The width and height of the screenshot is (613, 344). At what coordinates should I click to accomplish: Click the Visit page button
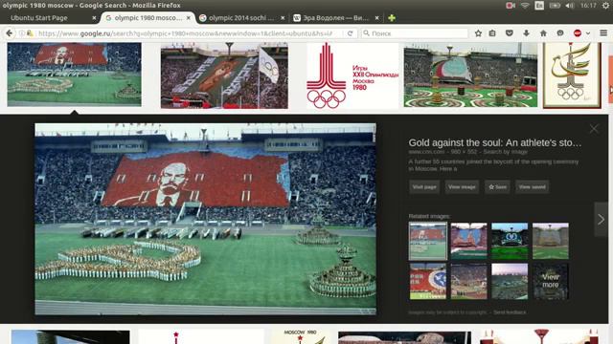(x=424, y=187)
